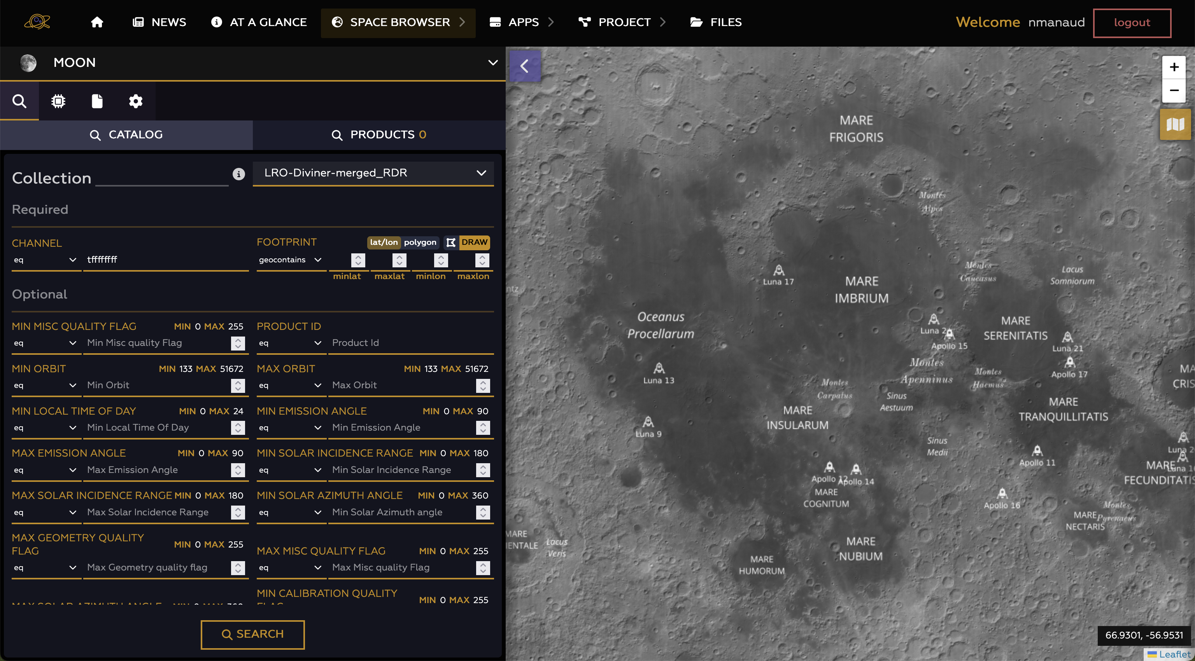Viewport: 1195px width, 661px height.
Task: Open the NEWS menu
Action: [159, 22]
